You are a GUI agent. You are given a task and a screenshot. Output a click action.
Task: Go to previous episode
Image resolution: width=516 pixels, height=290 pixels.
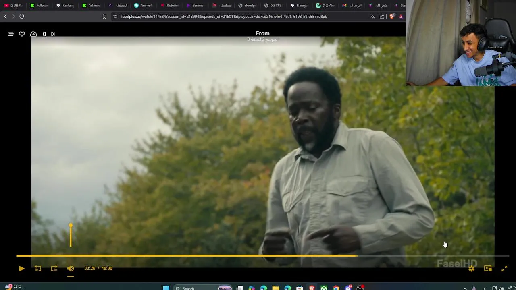pyautogui.click(x=44, y=34)
